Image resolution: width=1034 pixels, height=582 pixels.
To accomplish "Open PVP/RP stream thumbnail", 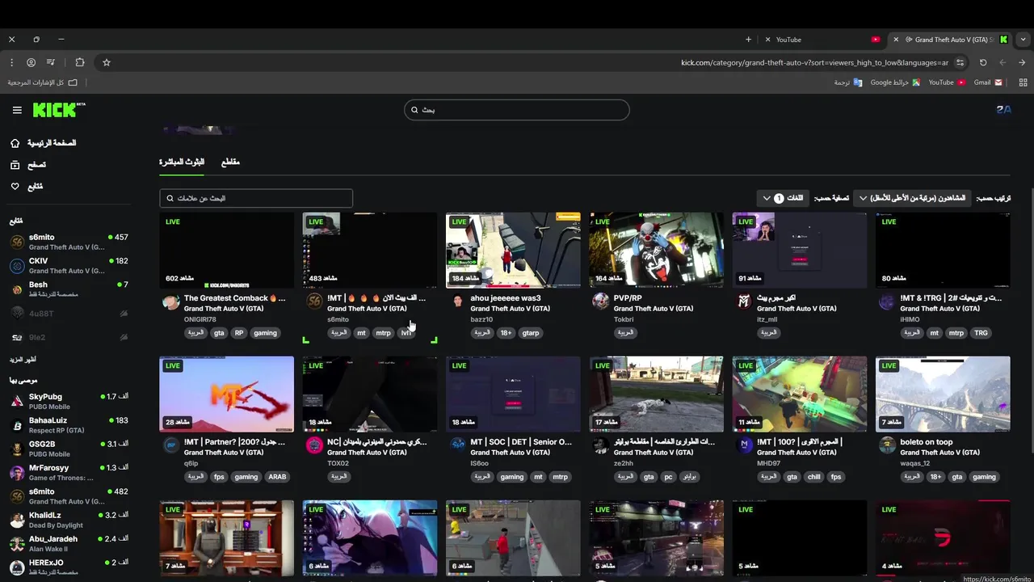I will [656, 251].
